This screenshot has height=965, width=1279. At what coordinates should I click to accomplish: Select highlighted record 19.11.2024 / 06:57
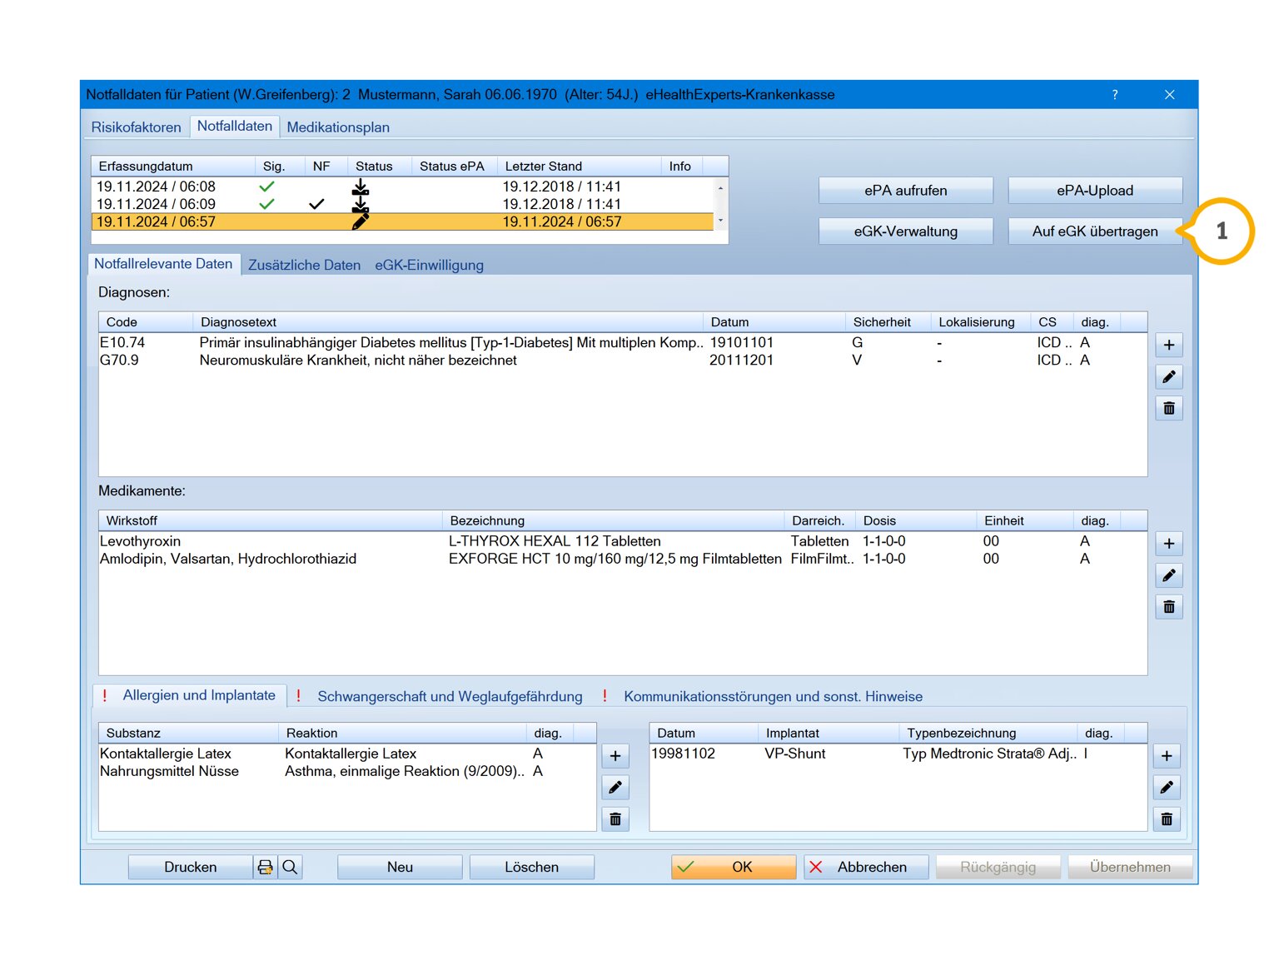[402, 221]
